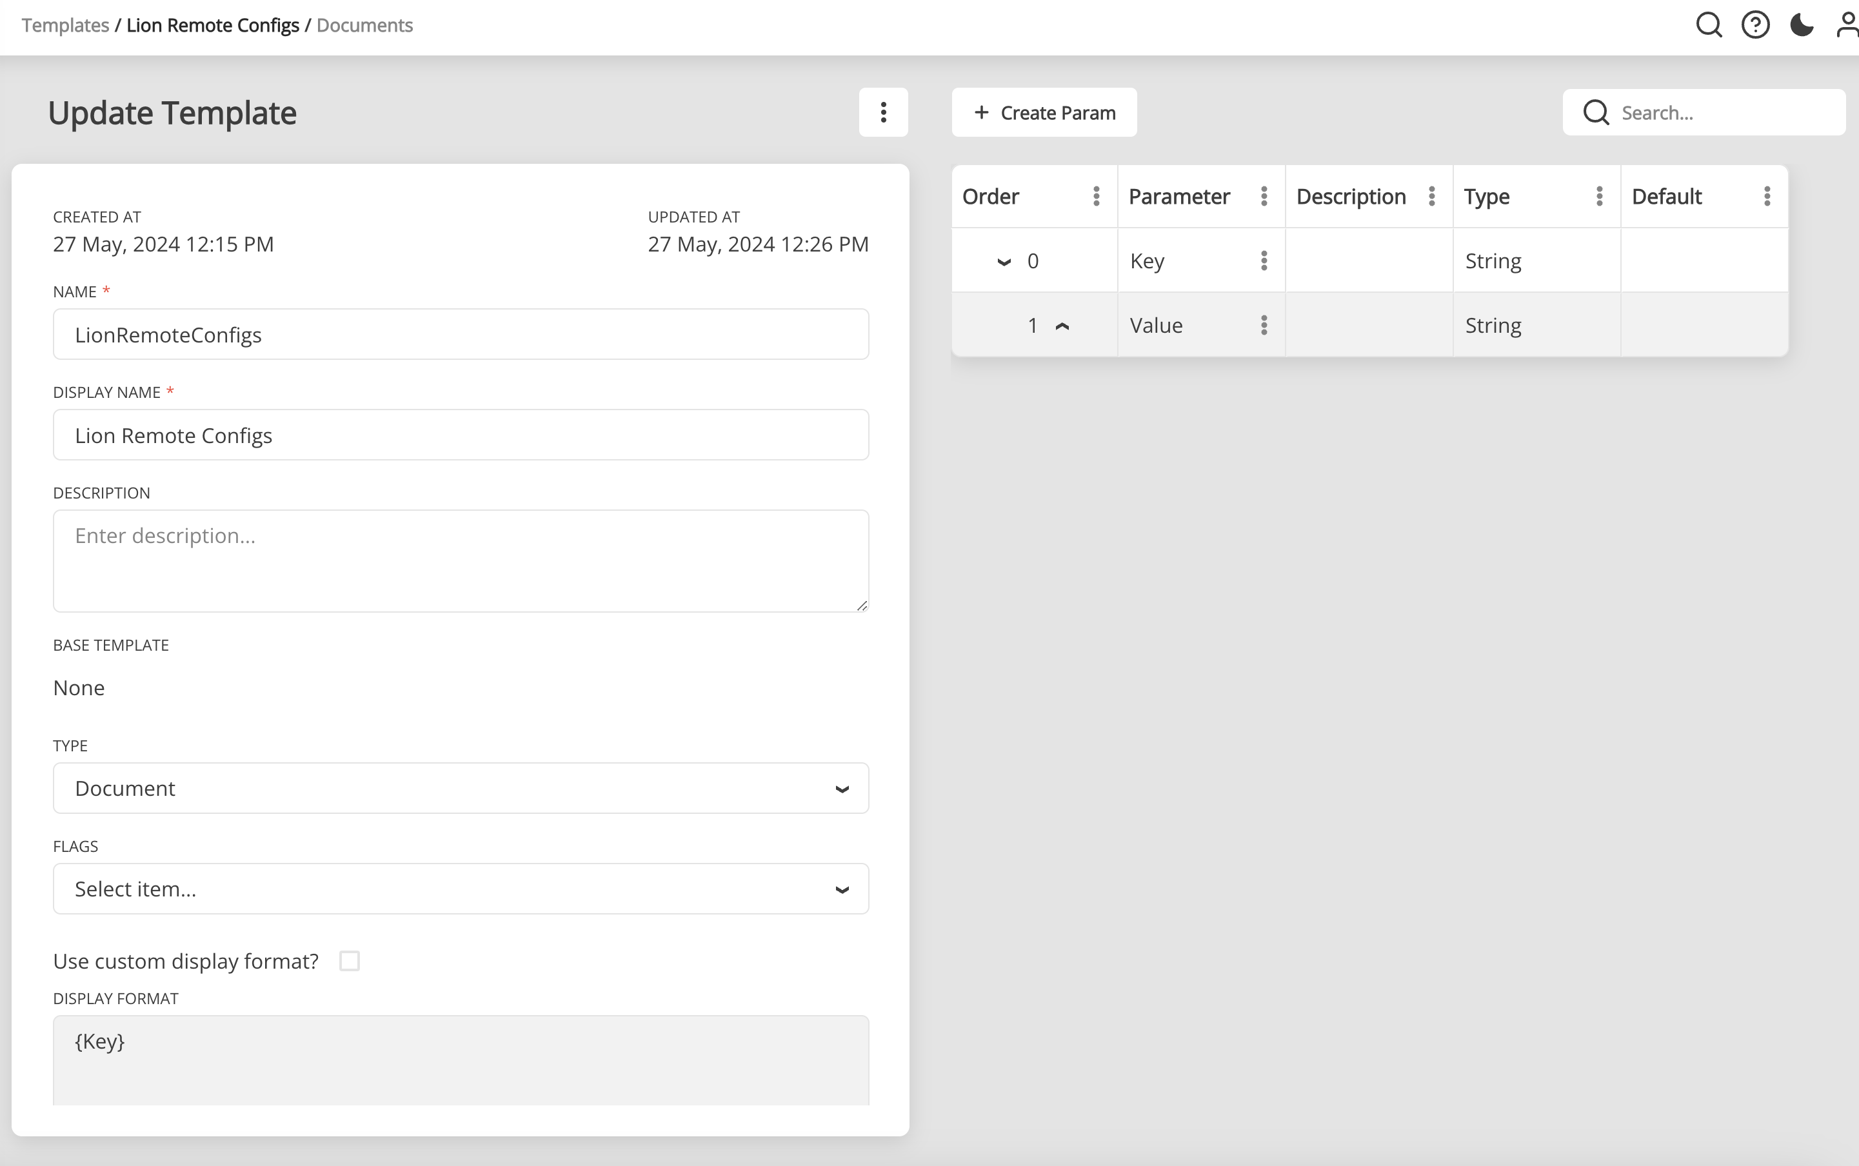Open the Flags Select item dropdown
1859x1166 pixels.
(x=461, y=889)
